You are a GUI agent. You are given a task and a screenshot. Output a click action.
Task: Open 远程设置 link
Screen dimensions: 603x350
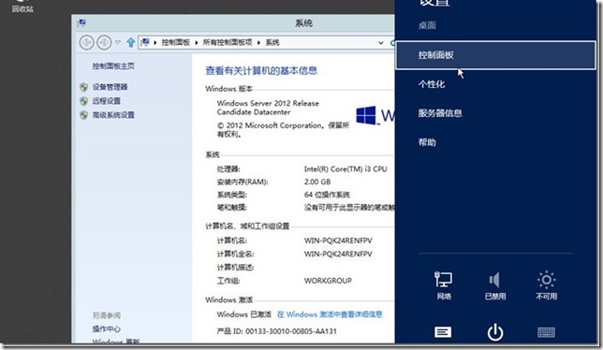coord(106,101)
